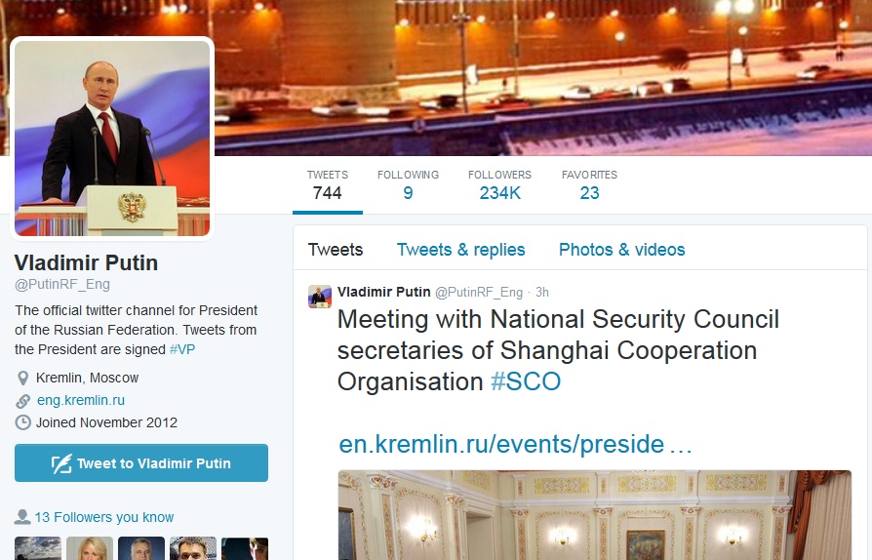Follow the en.kremlin.ru/events link in tweet
The width and height of the screenshot is (872, 560).
click(x=515, y=444)
